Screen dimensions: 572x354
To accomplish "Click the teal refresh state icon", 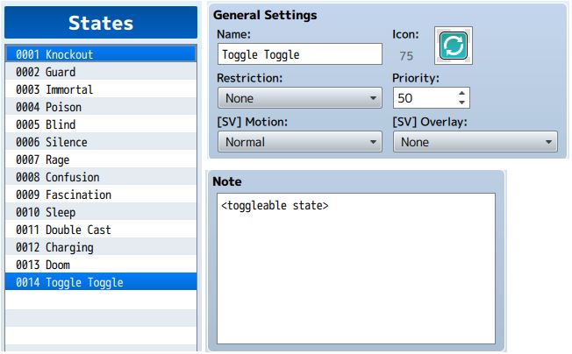I will (454, 46).
